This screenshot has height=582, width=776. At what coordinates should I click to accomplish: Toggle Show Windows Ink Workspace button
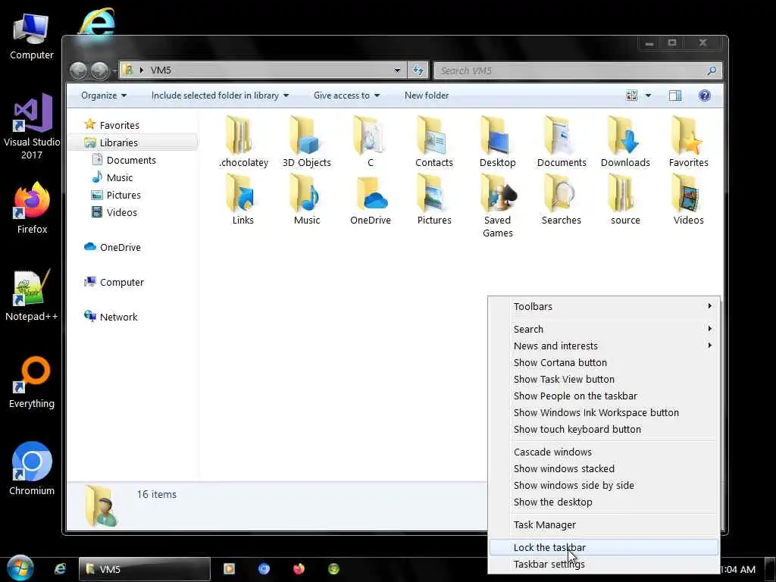tap(603, 413)
